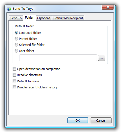The width and height of the screenshot is (121, 132).
Task: Click the Cancel button
Action: pos(101,121)
